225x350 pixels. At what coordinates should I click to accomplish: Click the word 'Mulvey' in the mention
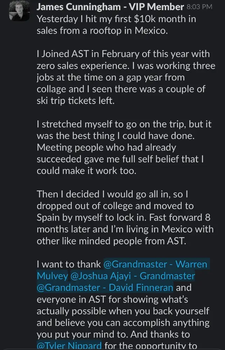[x=52, y=276]
